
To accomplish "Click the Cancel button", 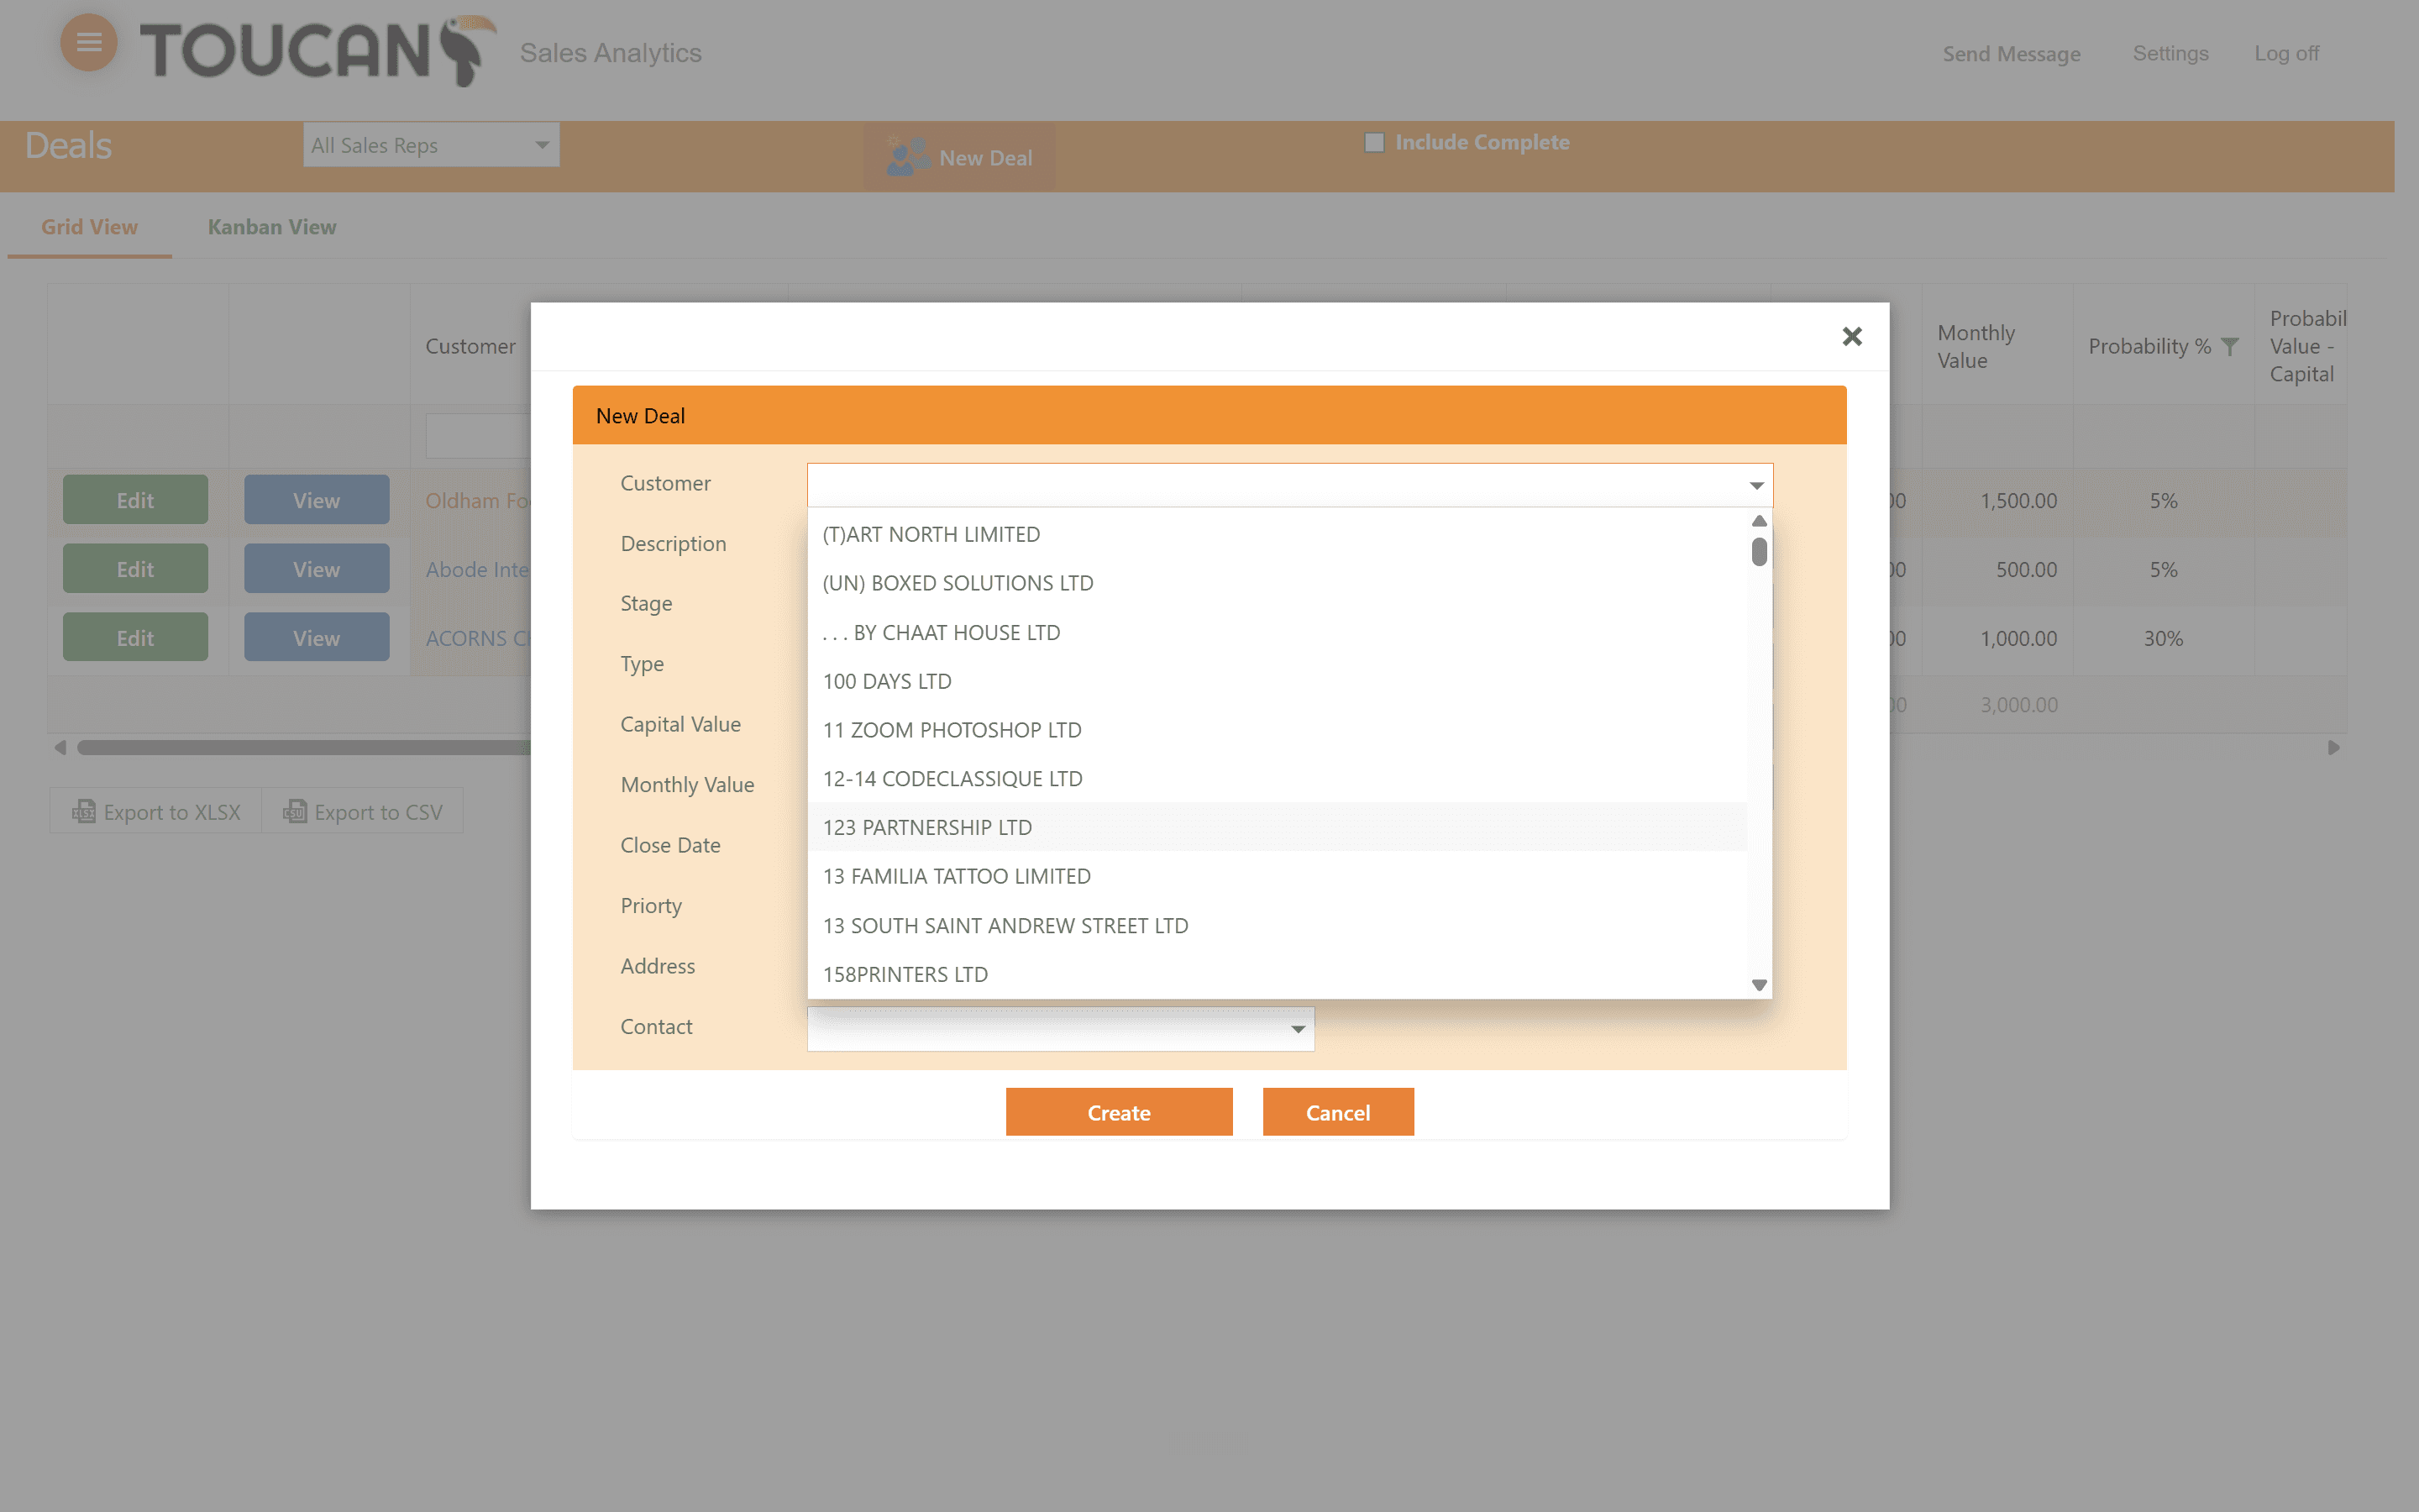I will point(1337,1112).
